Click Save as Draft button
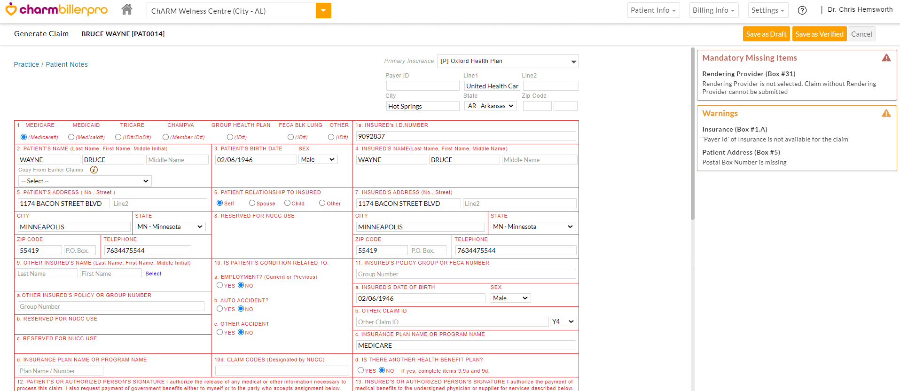Viewport: 900px width, 391px height. click(766, 34)
